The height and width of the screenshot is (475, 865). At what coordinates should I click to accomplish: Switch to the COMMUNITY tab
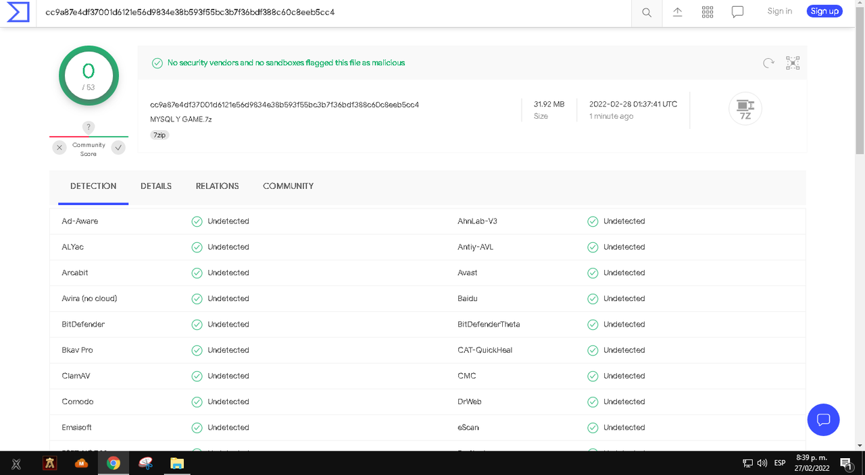[x=289, y=186]
